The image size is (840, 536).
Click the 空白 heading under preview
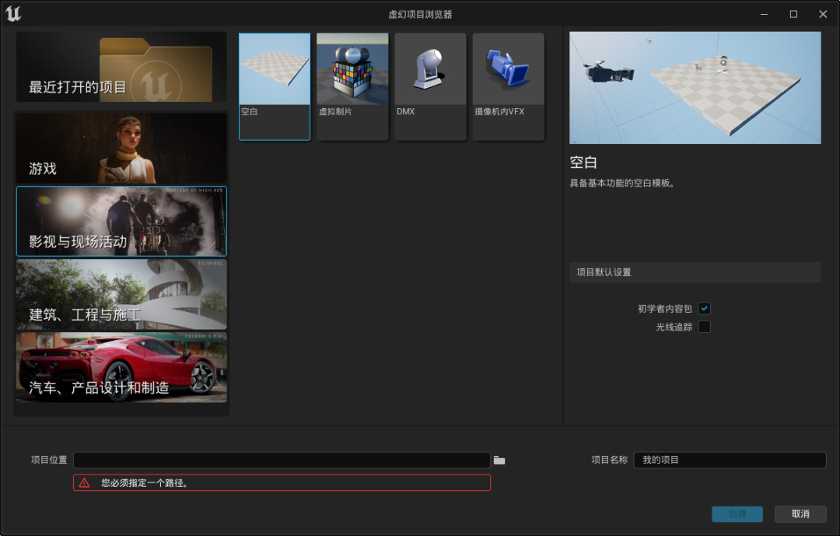click(583, 163)
